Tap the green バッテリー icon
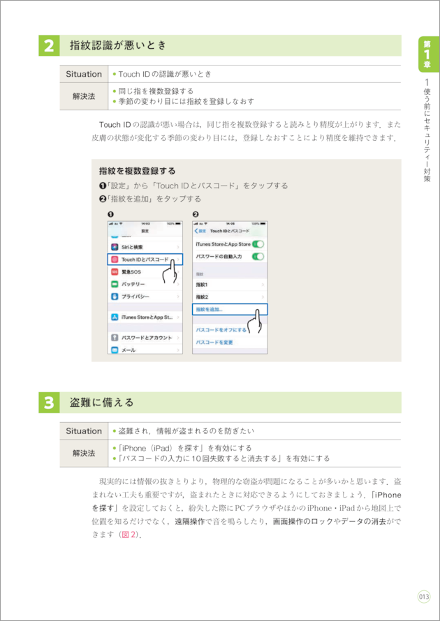This screenshot has width=440, height=621. (x=115, y=285)
